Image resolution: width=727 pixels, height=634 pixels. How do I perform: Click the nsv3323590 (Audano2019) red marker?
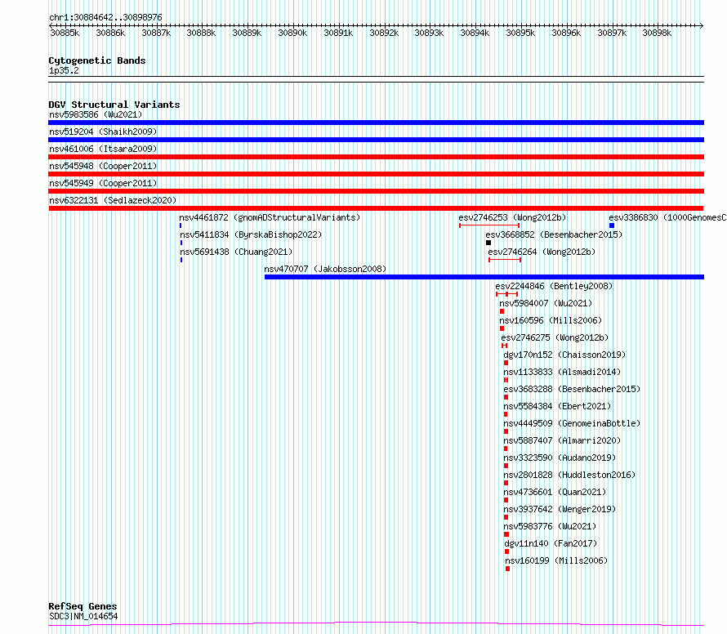506,466
